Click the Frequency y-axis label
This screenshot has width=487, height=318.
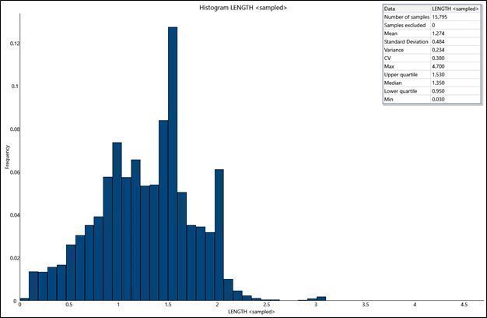[7, 158]
